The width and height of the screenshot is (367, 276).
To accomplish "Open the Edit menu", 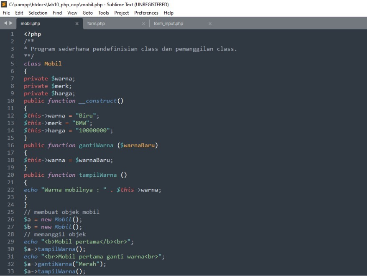I will coord(19,13).
